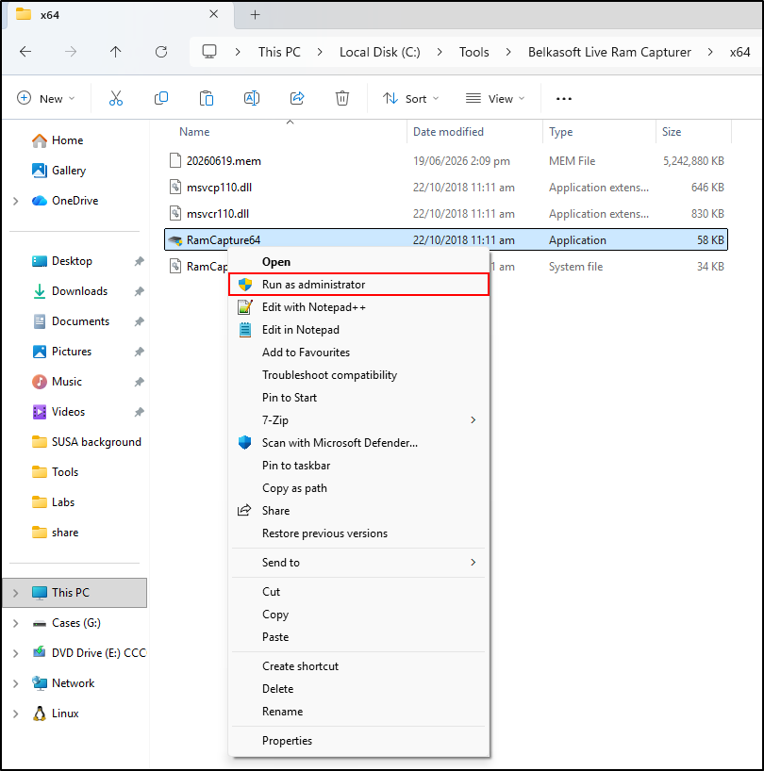764x771 pixels.
Task: Click the Microsoft Defender shield icon
Action: pos(245,443)
